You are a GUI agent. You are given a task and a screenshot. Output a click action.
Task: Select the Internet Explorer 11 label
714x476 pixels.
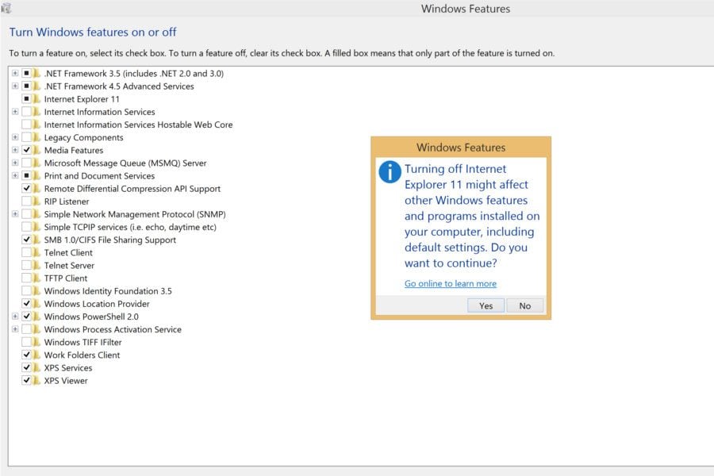(82, 99)
